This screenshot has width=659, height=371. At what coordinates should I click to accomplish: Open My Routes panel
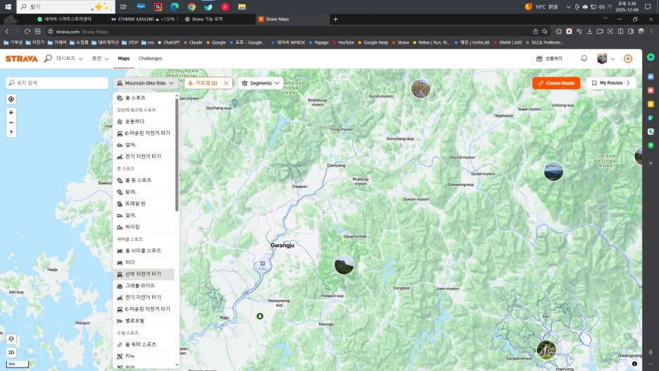point(610,83)
